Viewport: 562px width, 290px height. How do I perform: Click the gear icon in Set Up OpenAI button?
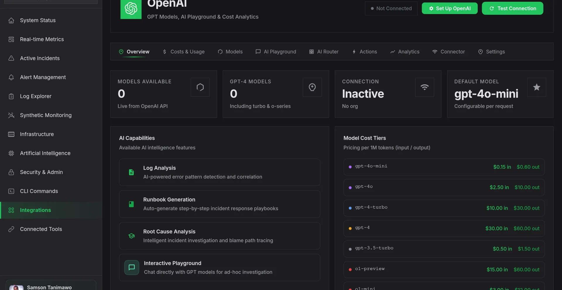coord(431,8)
